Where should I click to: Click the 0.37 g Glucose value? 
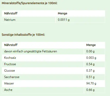[90, 71]
